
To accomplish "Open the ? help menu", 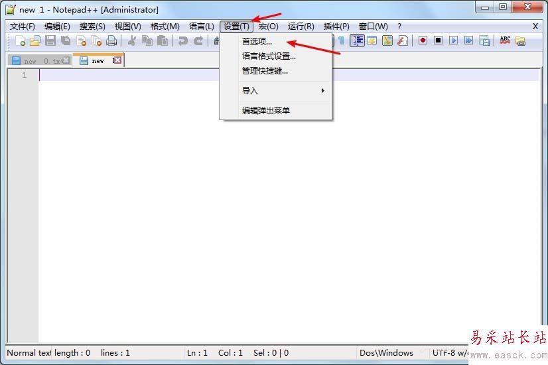I will pos(399,27).
